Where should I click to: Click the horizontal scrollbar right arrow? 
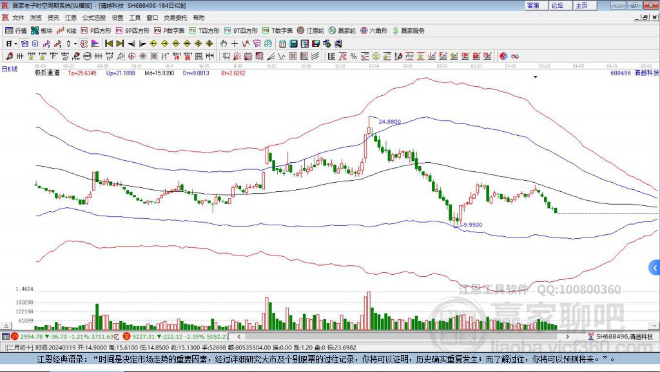click(567, 336)
